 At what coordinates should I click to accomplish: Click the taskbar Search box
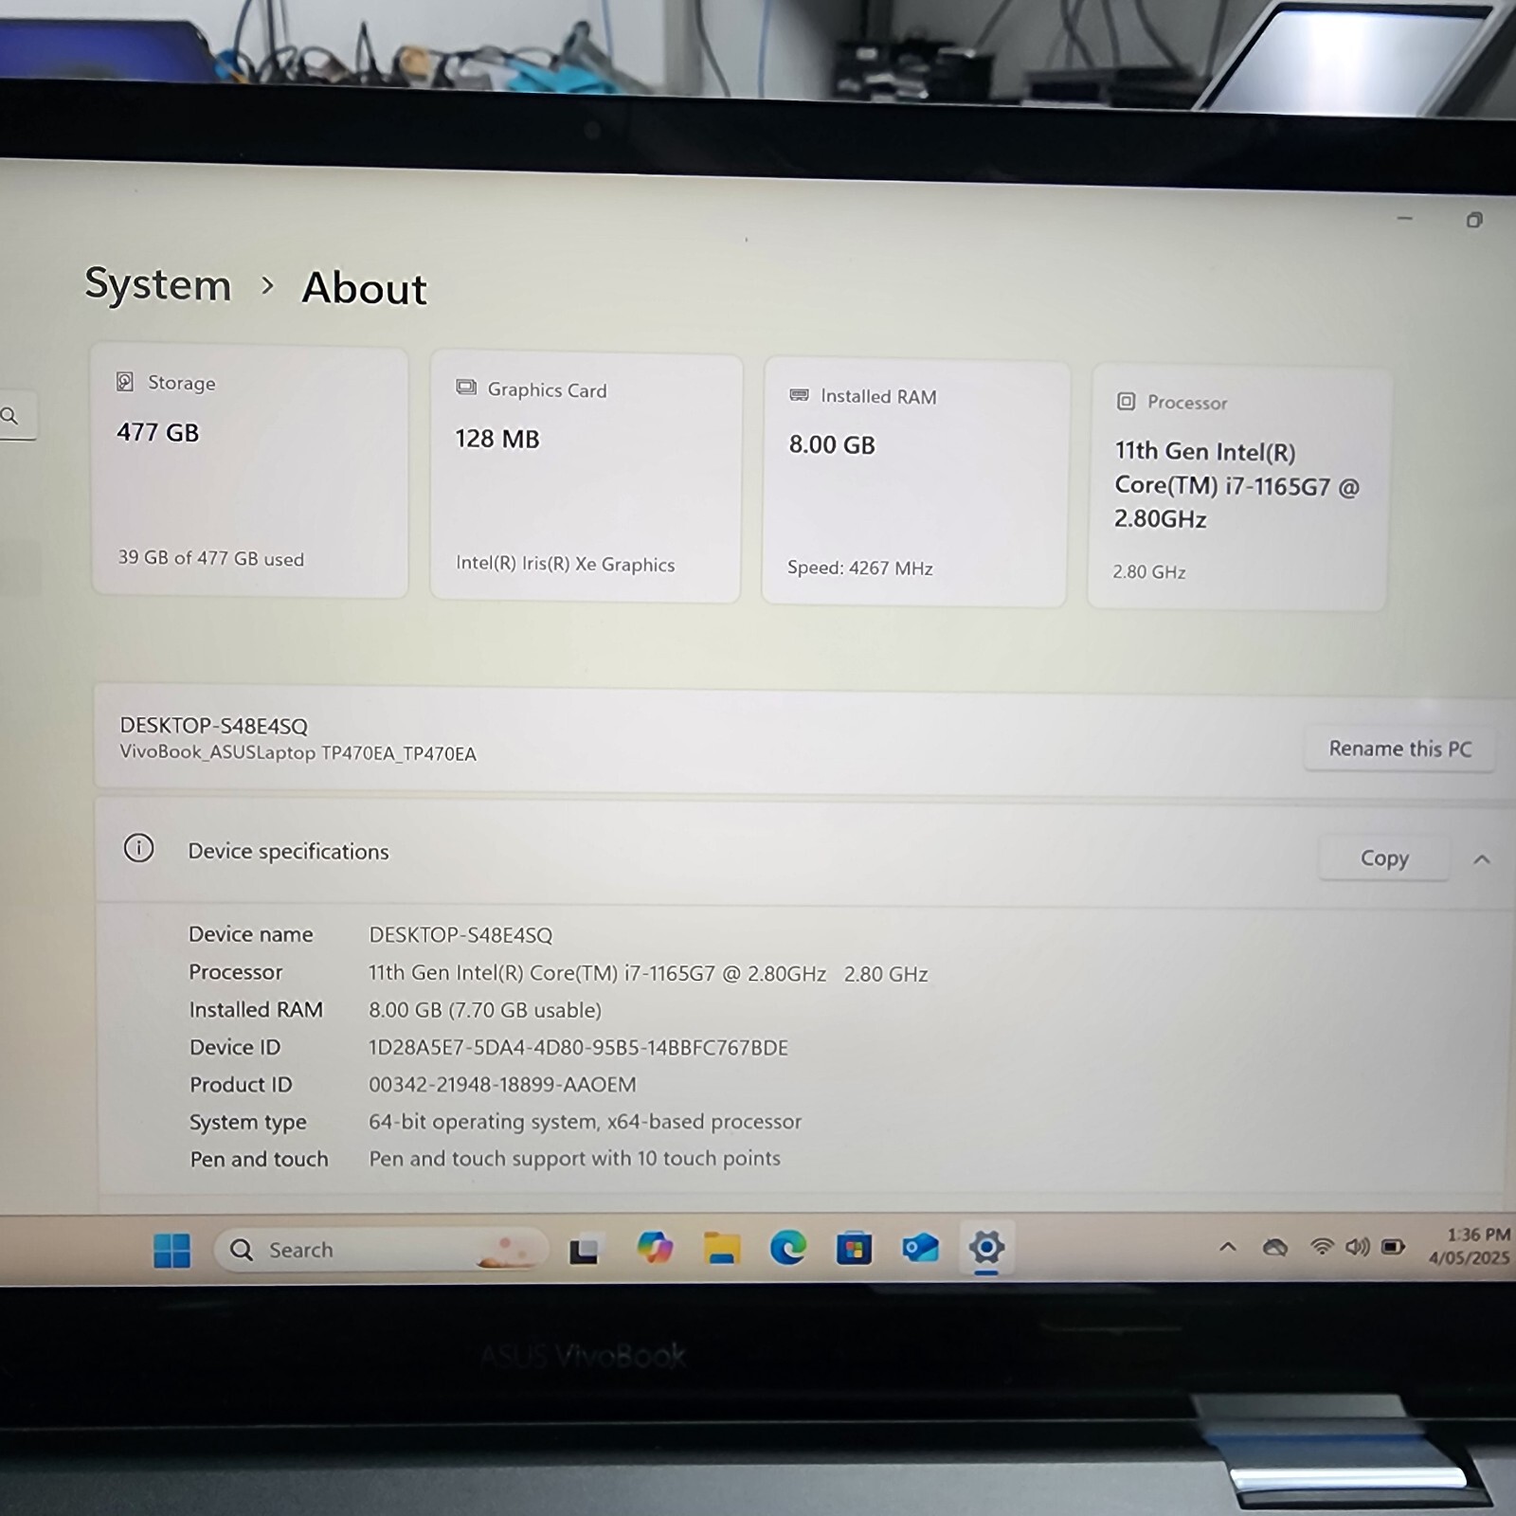click(381, 1250)
